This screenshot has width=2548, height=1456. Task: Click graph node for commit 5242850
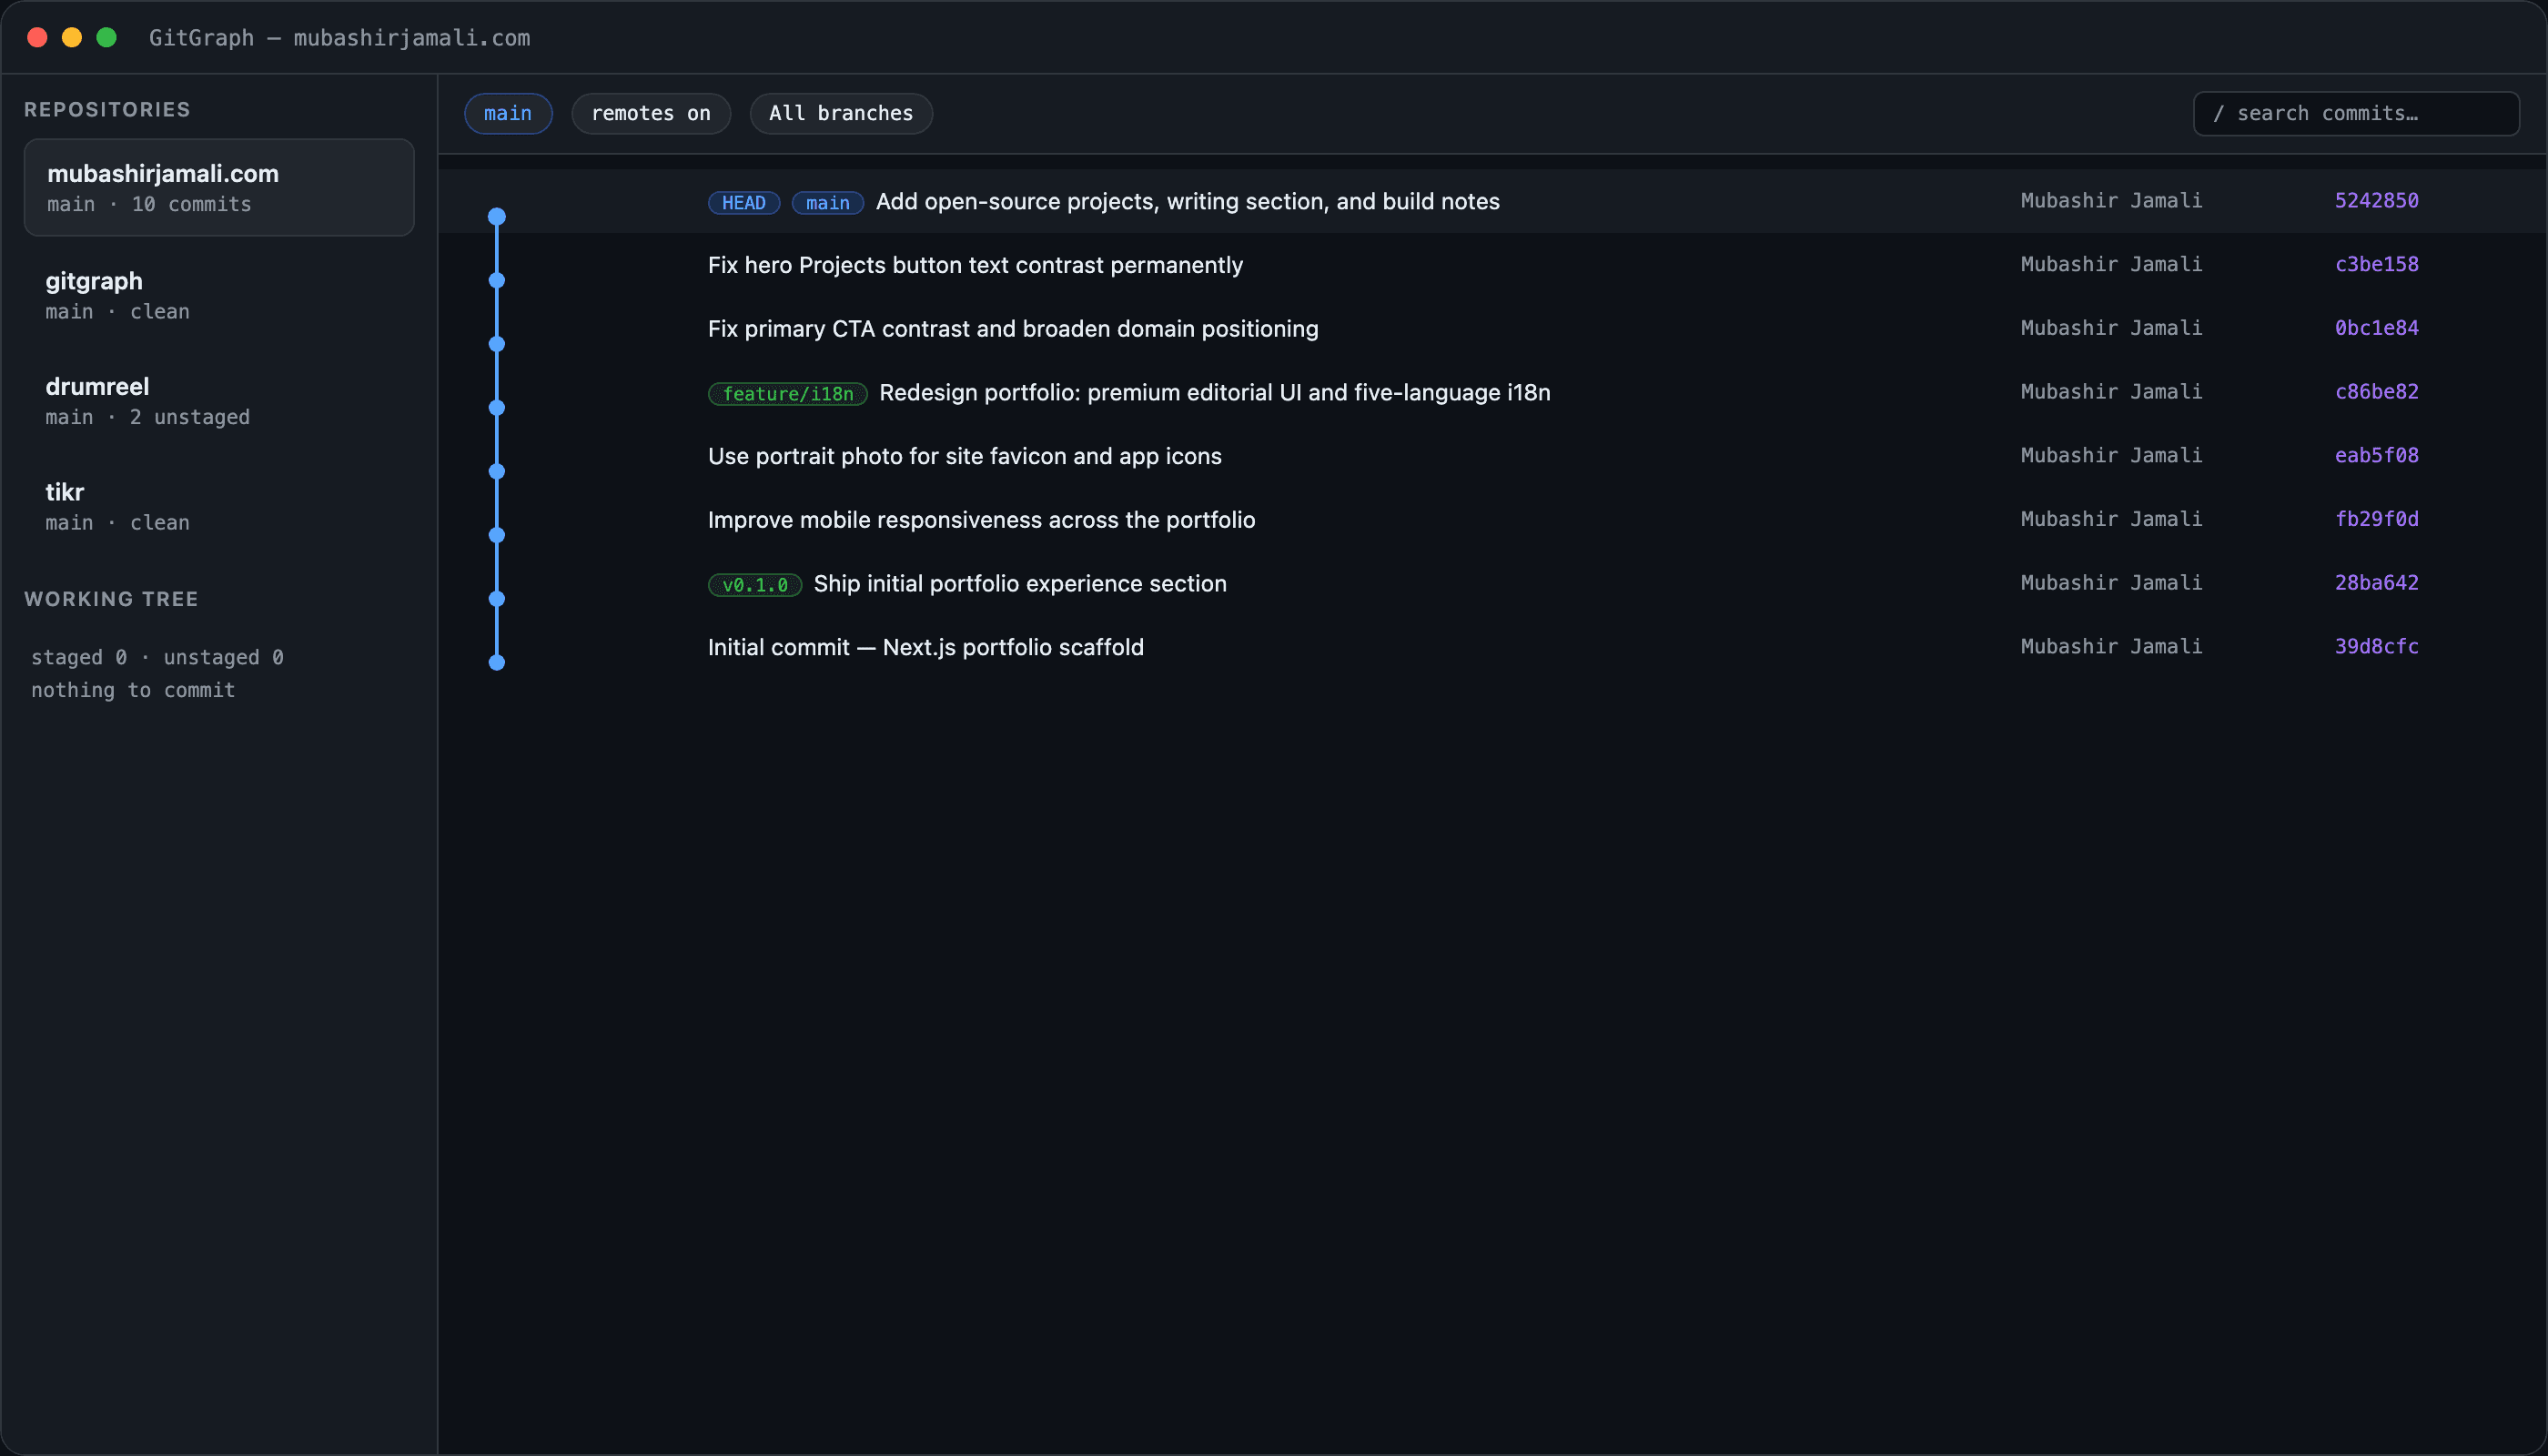[x=496, y=216]
